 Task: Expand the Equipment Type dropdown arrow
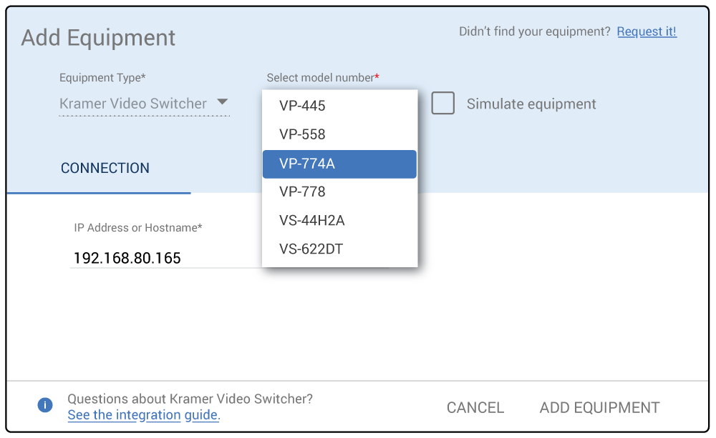tap(222, 102)
